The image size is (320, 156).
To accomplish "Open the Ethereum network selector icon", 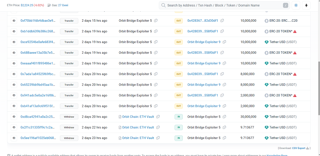I will 306,5.
